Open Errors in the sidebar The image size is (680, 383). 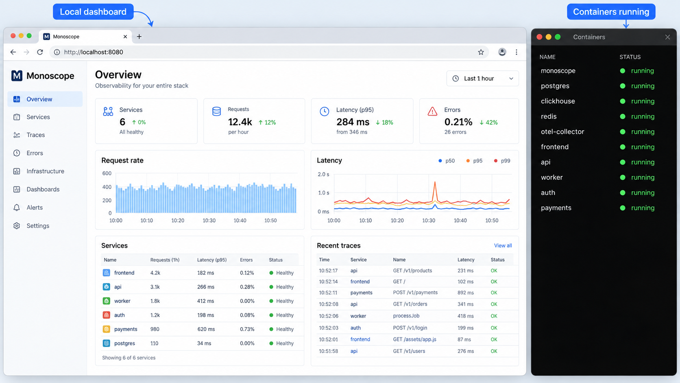(x=35, y=153)
